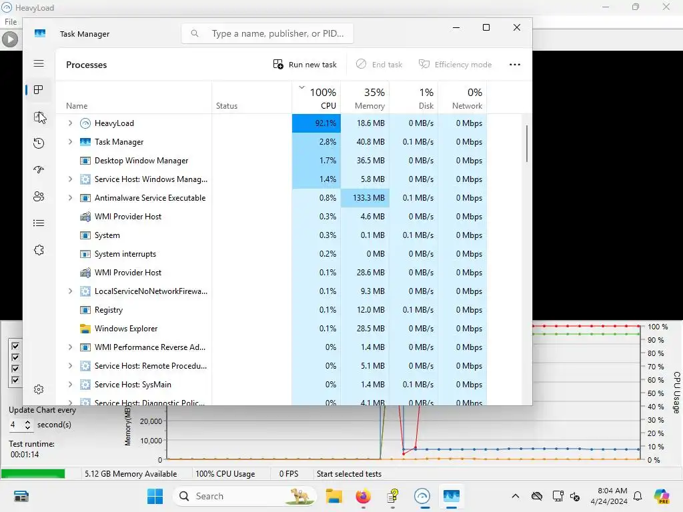Click taskbar clock showing 8:04 AM

(x=609, y=496)
